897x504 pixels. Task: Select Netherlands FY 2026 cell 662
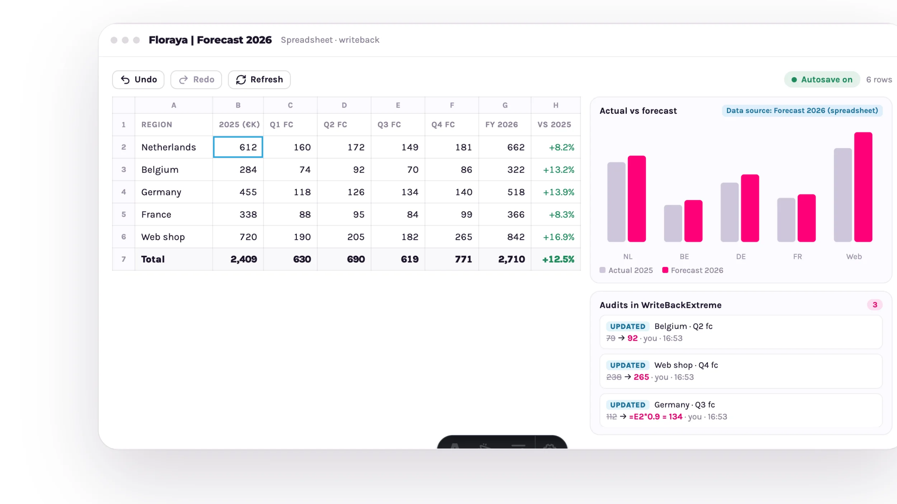pyautogui.click(x=504, y=147)
